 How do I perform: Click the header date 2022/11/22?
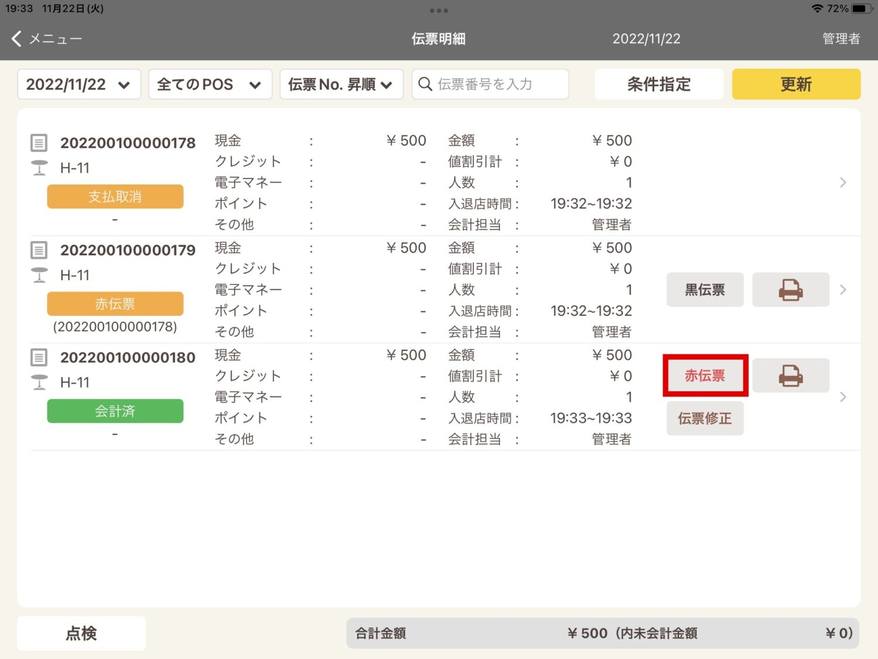click(x=646, y=39)
